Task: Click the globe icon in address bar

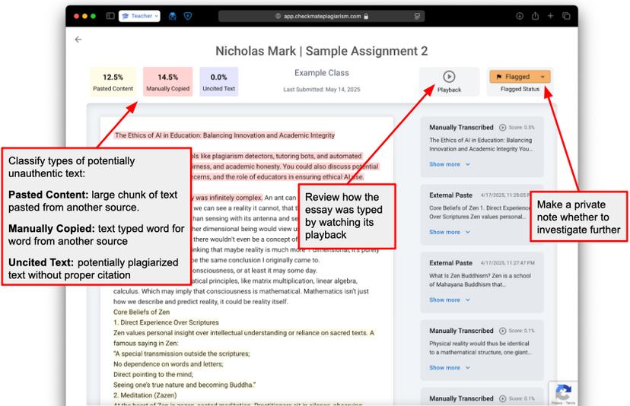Action: 278,16
